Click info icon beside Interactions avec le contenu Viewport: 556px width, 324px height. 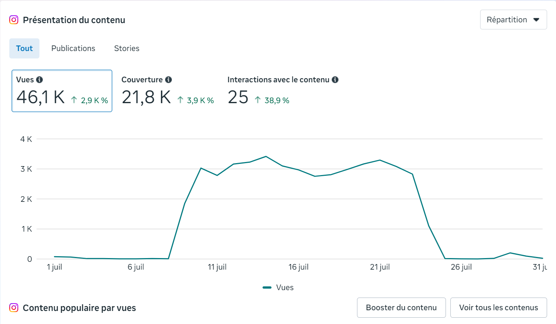coord(335,80)
